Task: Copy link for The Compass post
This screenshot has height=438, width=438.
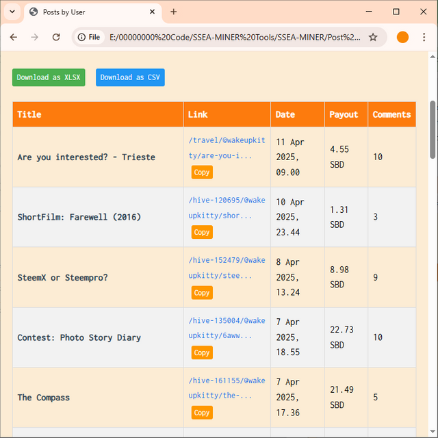Action: tap(202, 413)
